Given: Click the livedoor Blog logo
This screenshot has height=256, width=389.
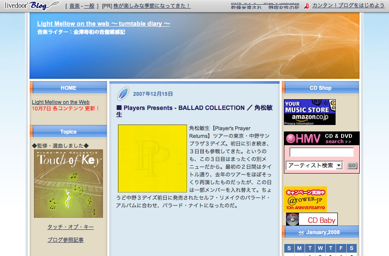Looking at the screenshot, I should (x=32, y=6).
